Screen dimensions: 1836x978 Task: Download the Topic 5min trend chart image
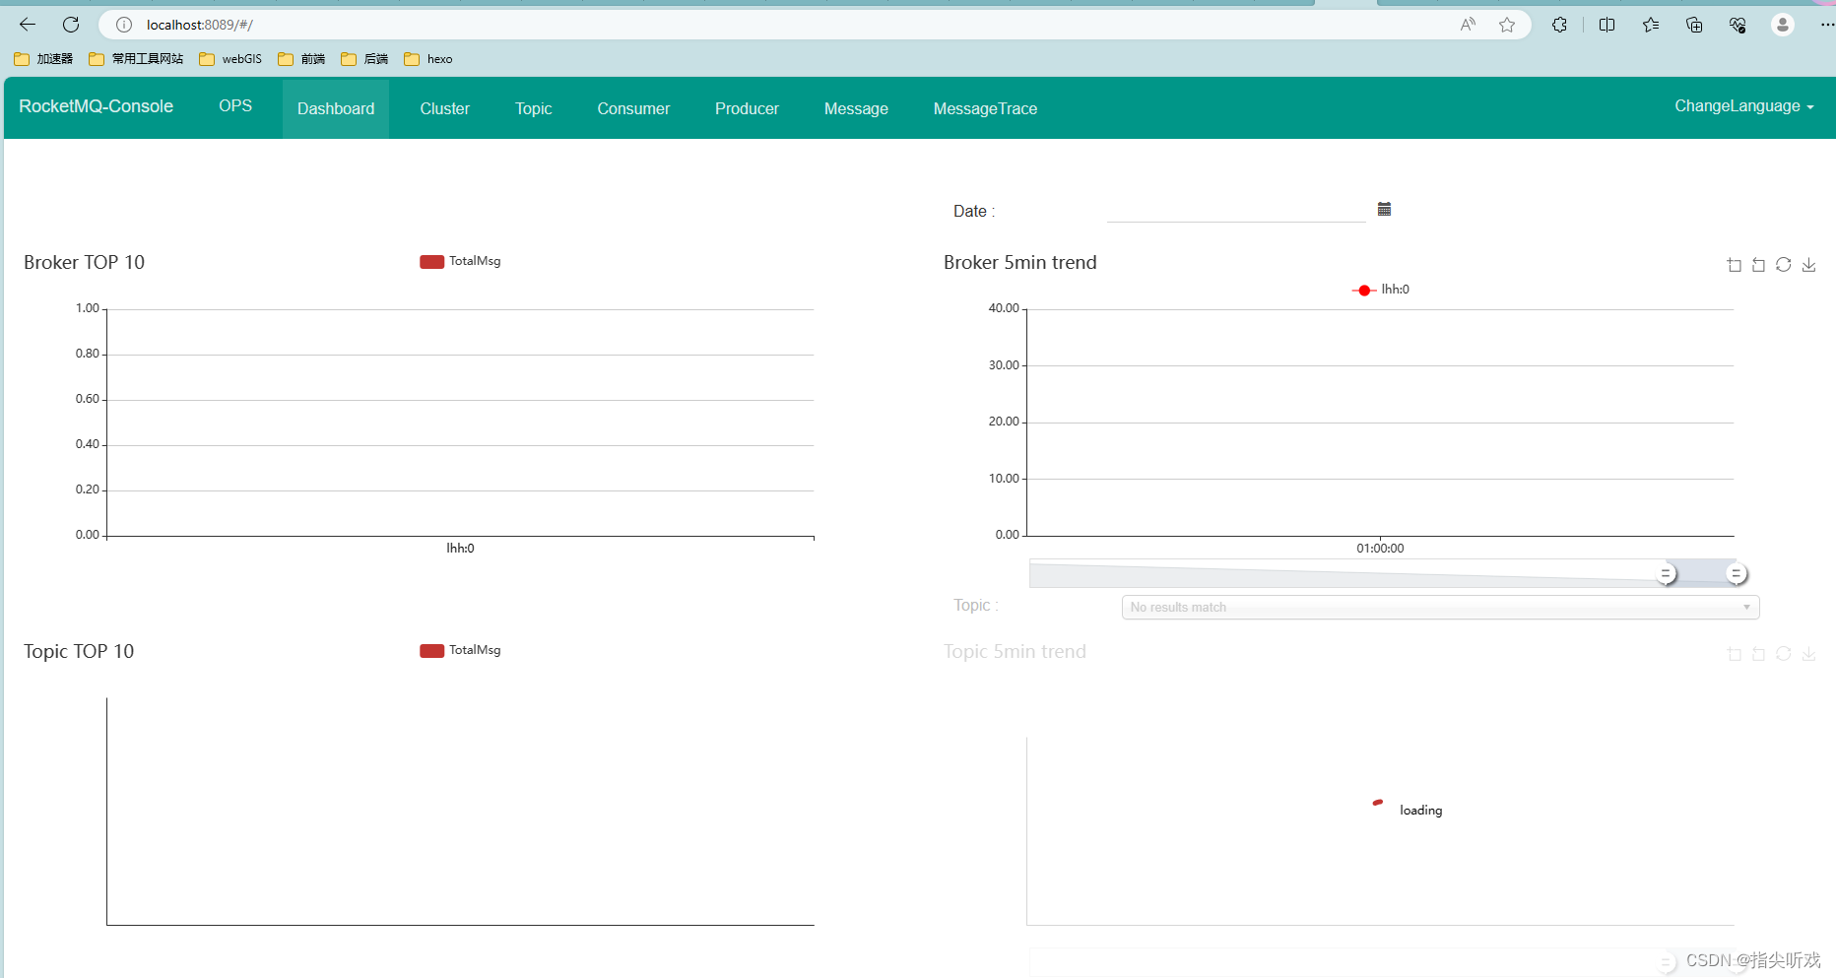pyautogui.click(x=1809, y=654)
